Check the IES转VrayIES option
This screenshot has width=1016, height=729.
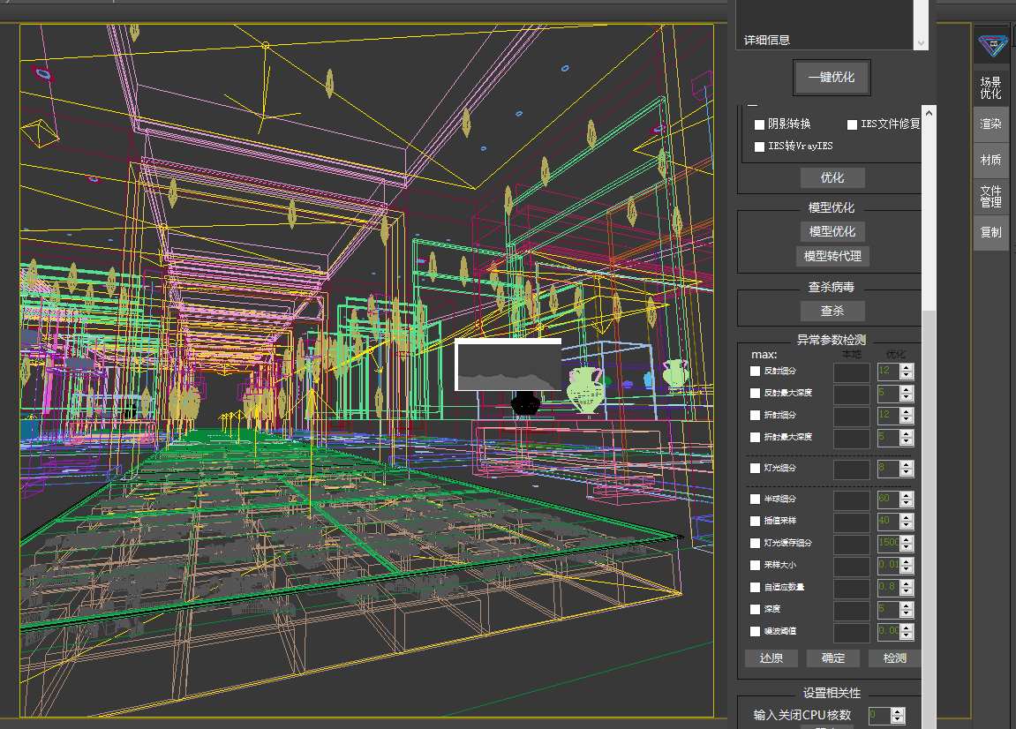coord(759,147)
